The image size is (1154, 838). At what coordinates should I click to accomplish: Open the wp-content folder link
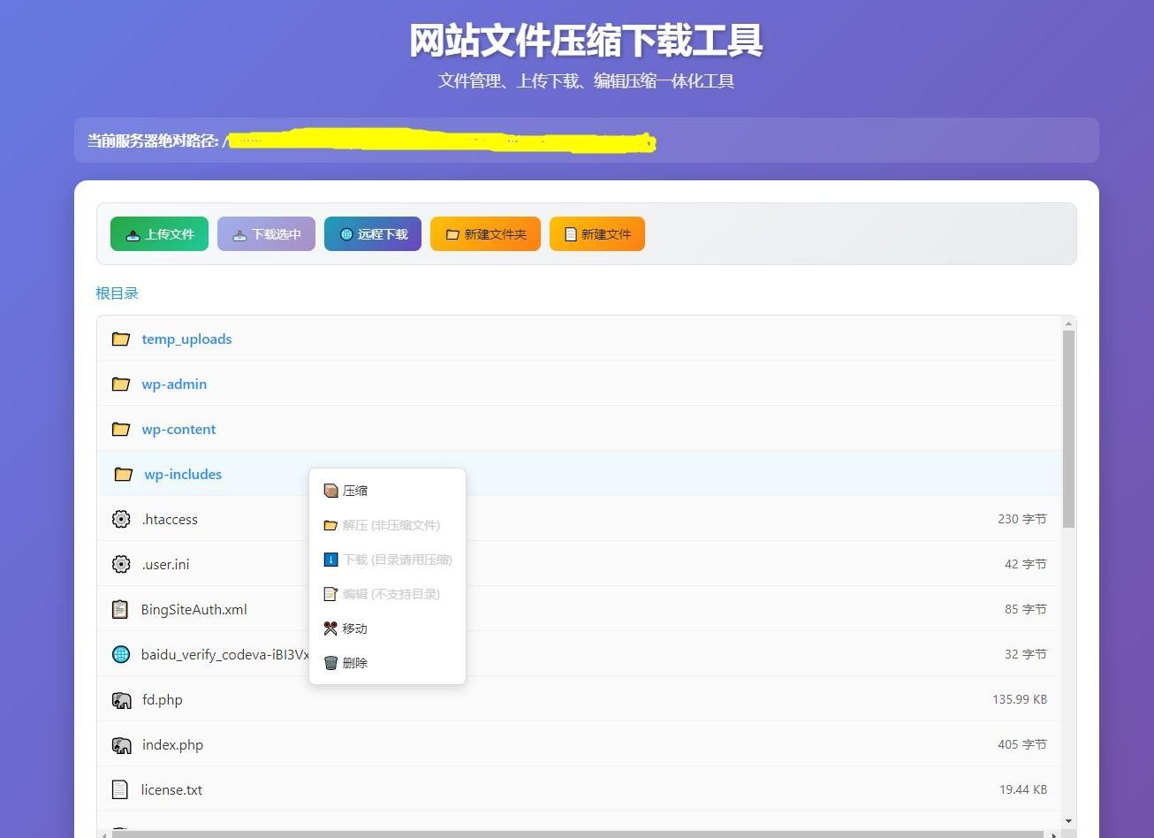178,430
